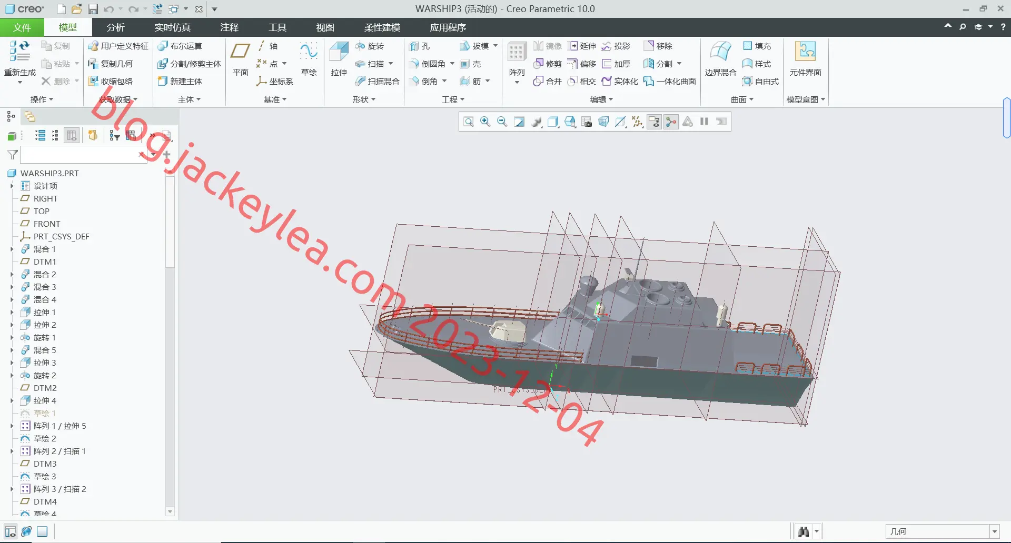Toggle model tree columns display button
Screen dimensions: 1011x543
72,136
